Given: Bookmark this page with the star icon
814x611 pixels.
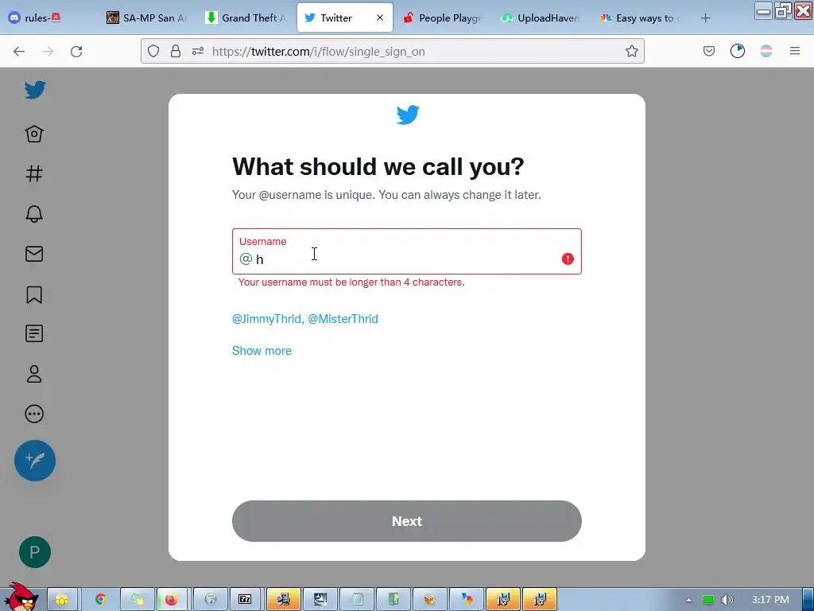Looking at the screenshot, I should click(x=631, y=51).
